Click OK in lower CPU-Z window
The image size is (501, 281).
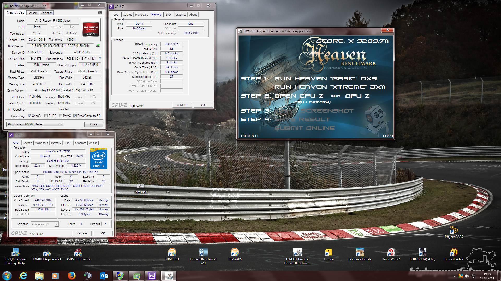(x=103, y=233)
